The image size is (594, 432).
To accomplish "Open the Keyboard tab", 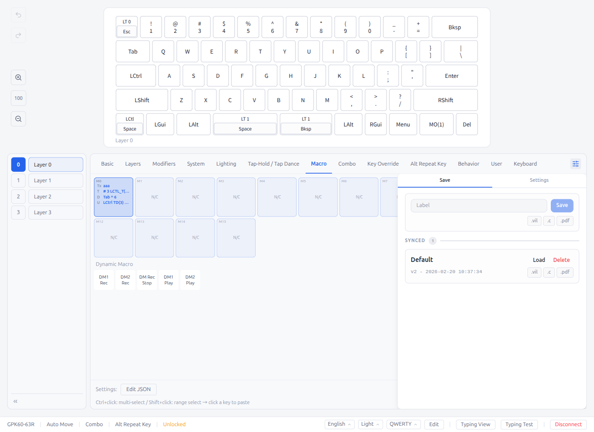I will tap(525, 164).
